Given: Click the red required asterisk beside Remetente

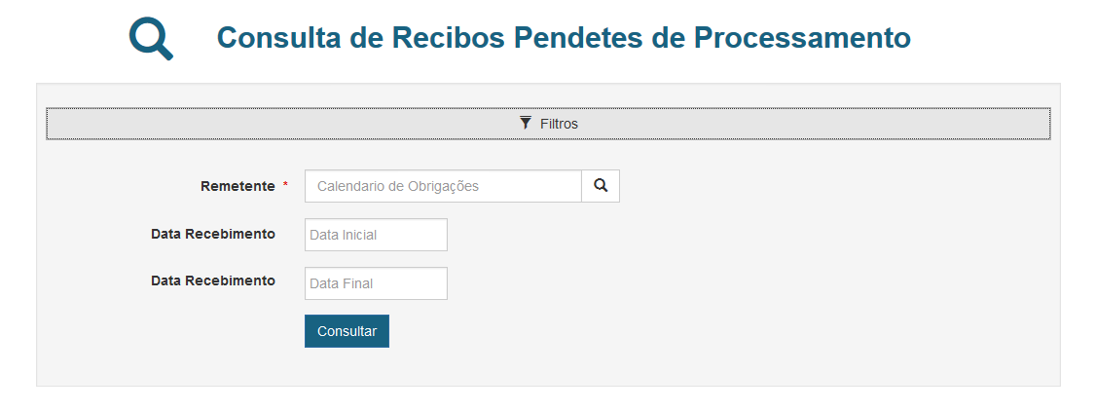Looking at the screenshot, I should 285,186.
